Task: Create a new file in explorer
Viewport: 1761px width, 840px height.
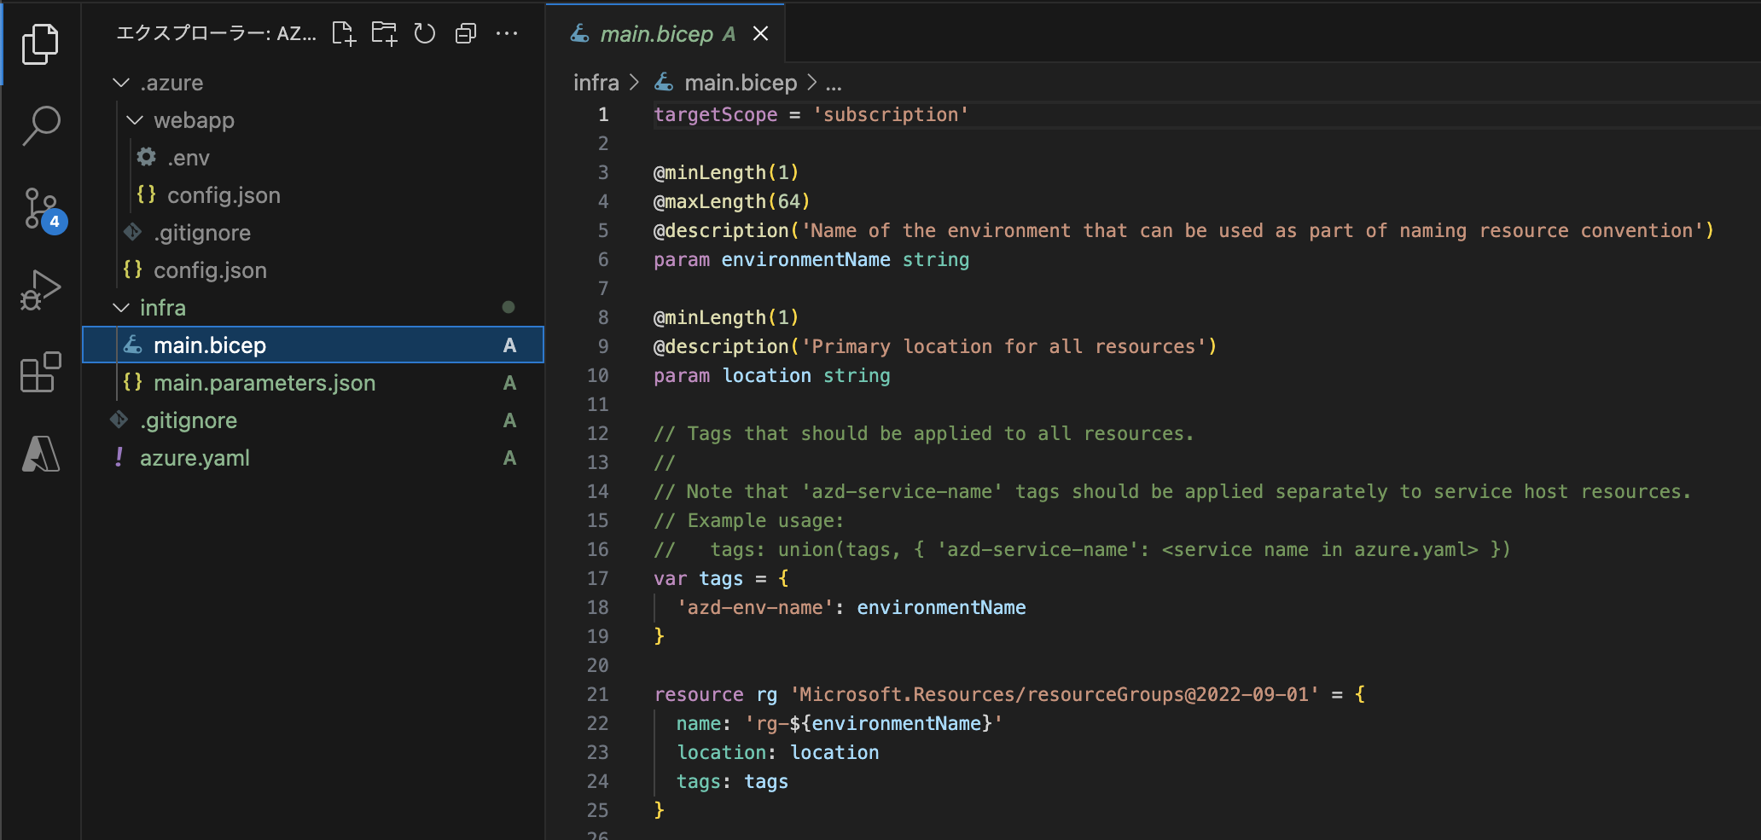Action: 344,34
